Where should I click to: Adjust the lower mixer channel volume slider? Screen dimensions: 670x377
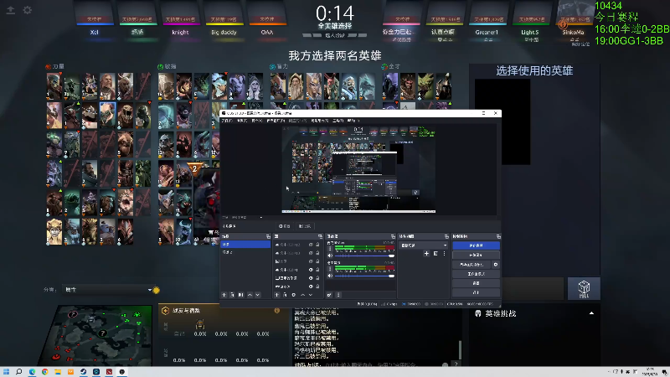364,276
